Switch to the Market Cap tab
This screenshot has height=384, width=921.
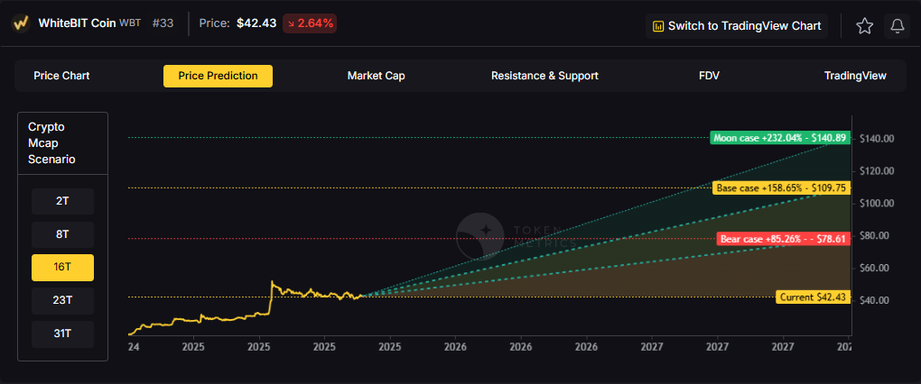point(376,76)
